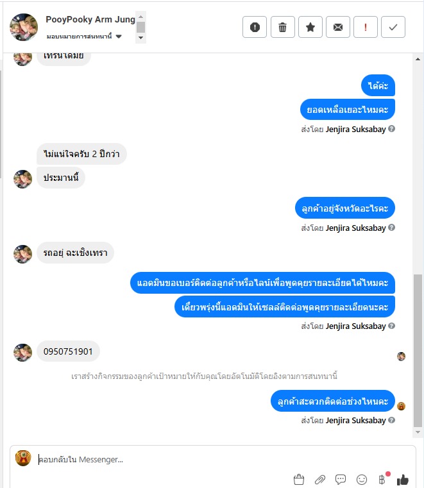Screen dimensions: 424x488
Task: Delete conversation using the trash can icon
Action: [x=282, y=27]
